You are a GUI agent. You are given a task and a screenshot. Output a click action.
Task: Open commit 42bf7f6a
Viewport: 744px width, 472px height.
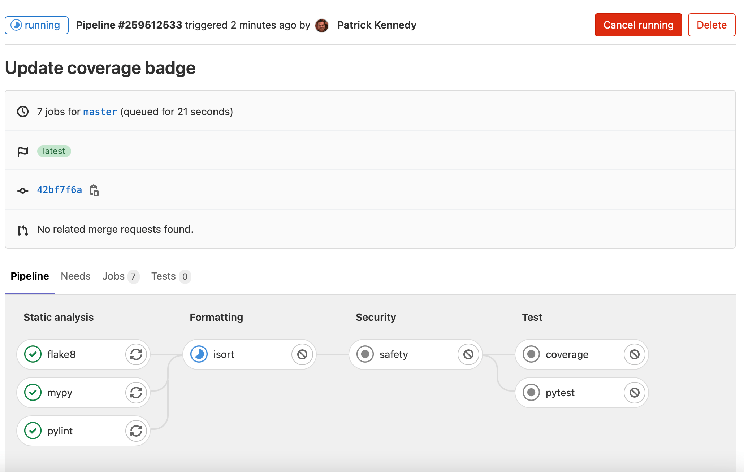[59, 190]
